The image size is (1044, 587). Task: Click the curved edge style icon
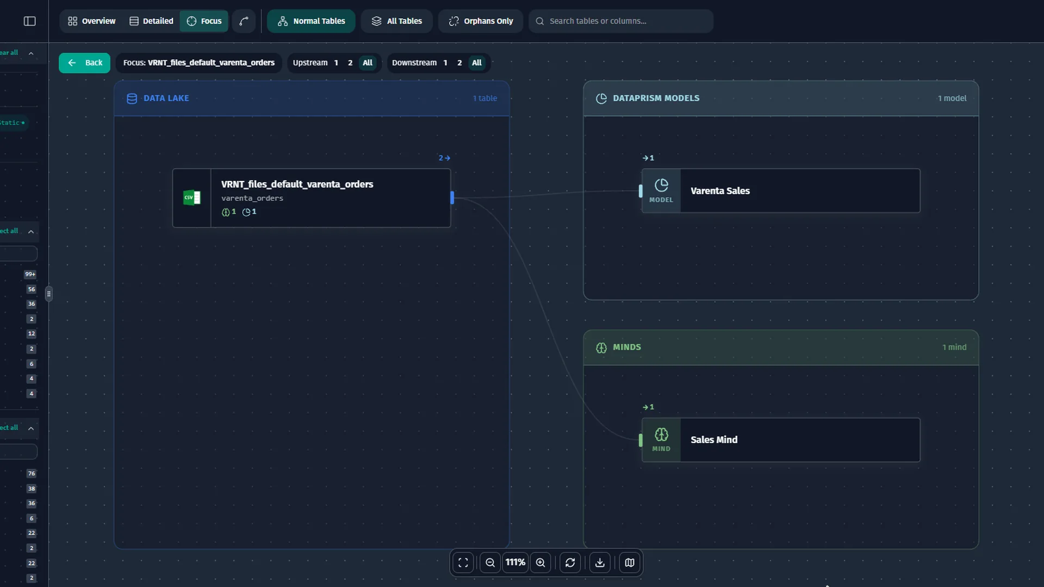click(x=244, y=21)
